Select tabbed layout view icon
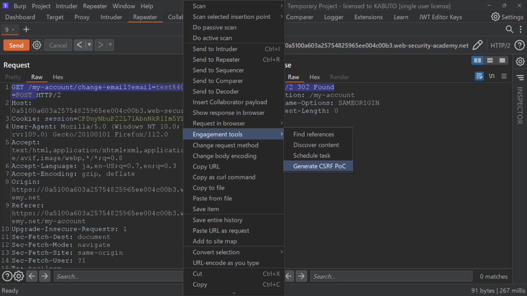The height and width of the screenshot is (296, 527). pos(502,61)
